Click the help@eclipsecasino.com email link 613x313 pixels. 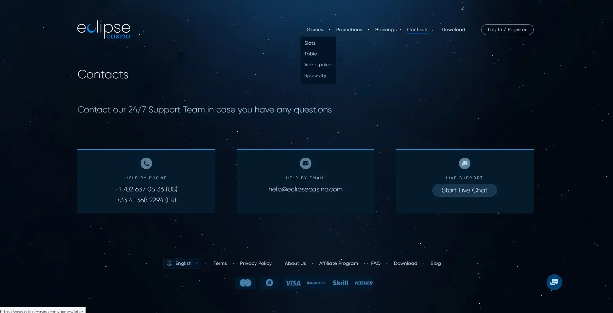pyautogui.click(x=305, y=189)
